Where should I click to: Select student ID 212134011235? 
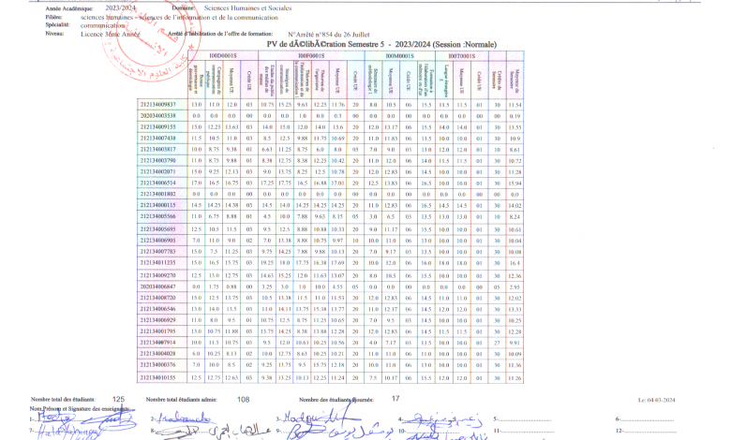pyautogui.click(x=157, y=265)
